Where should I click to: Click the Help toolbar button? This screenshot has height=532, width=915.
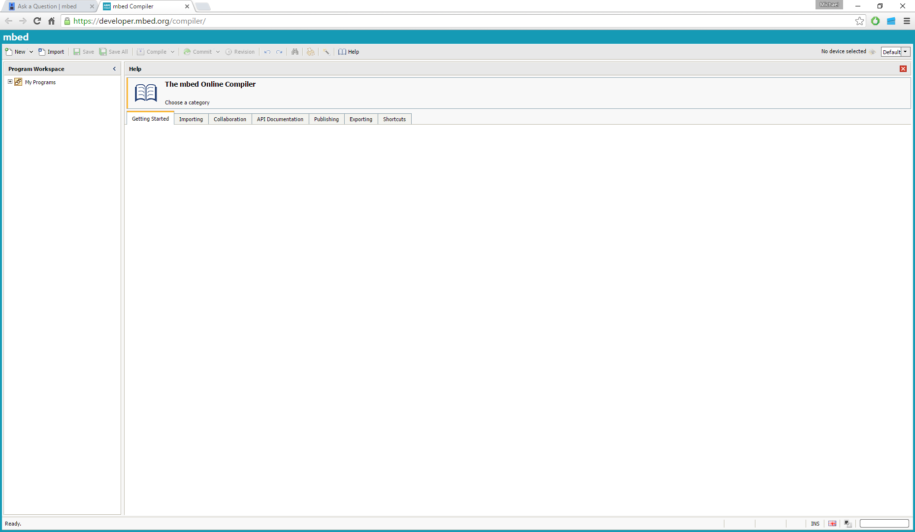(349, 52)
